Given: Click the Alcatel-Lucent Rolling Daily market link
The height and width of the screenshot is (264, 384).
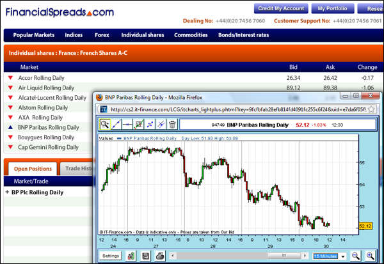Looking at the screenshot, I should pos(52,98).
